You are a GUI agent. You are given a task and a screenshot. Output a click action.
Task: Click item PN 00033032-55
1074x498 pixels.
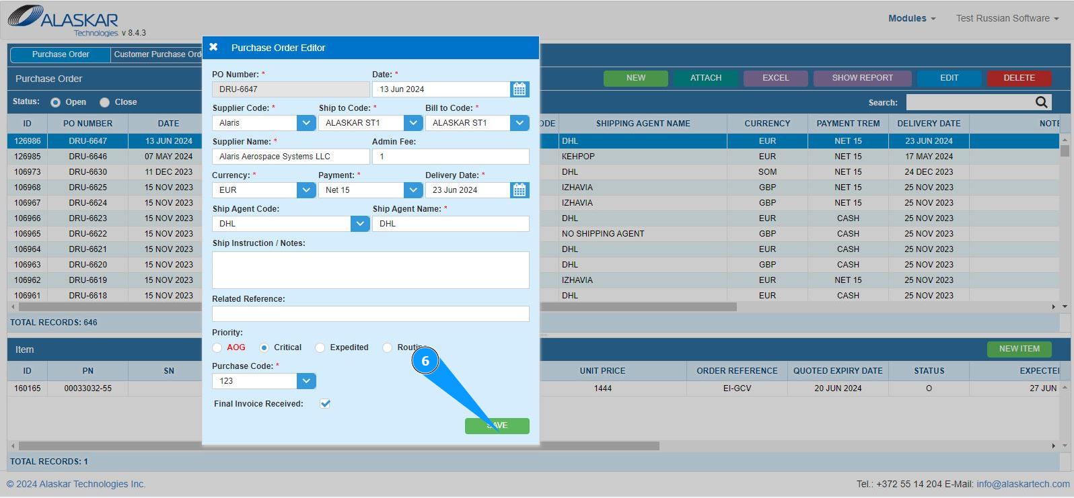pos(88,388)
